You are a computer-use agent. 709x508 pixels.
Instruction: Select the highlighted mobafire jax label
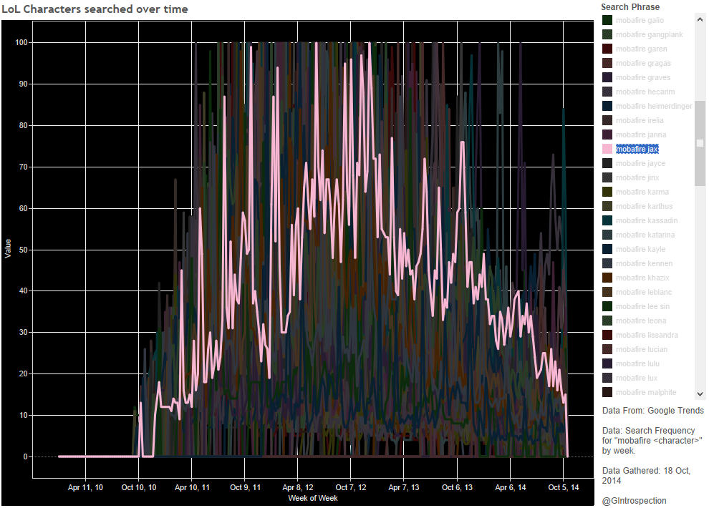coord(637,149)
